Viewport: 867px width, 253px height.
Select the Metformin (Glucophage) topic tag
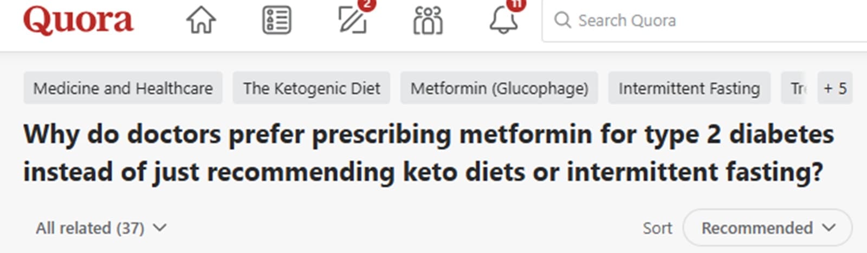[499, 88]
